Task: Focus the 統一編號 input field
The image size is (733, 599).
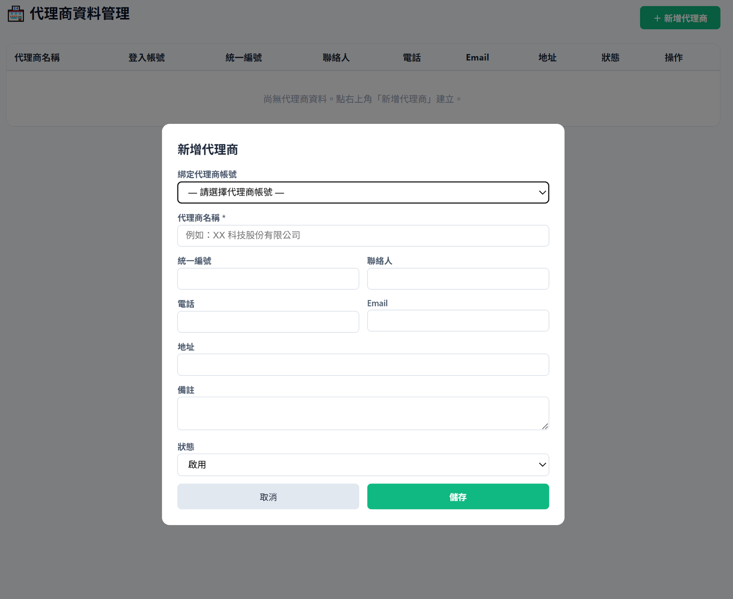Action: [x=268, y=279]
